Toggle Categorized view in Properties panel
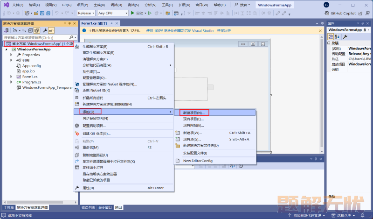Viewport: 373px width, 219px height. point(331,36)
